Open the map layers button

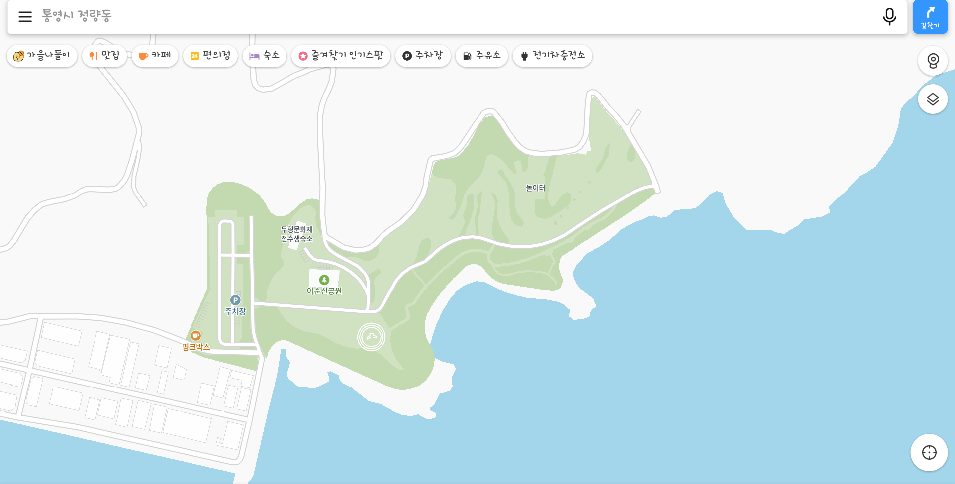[933, 99]
